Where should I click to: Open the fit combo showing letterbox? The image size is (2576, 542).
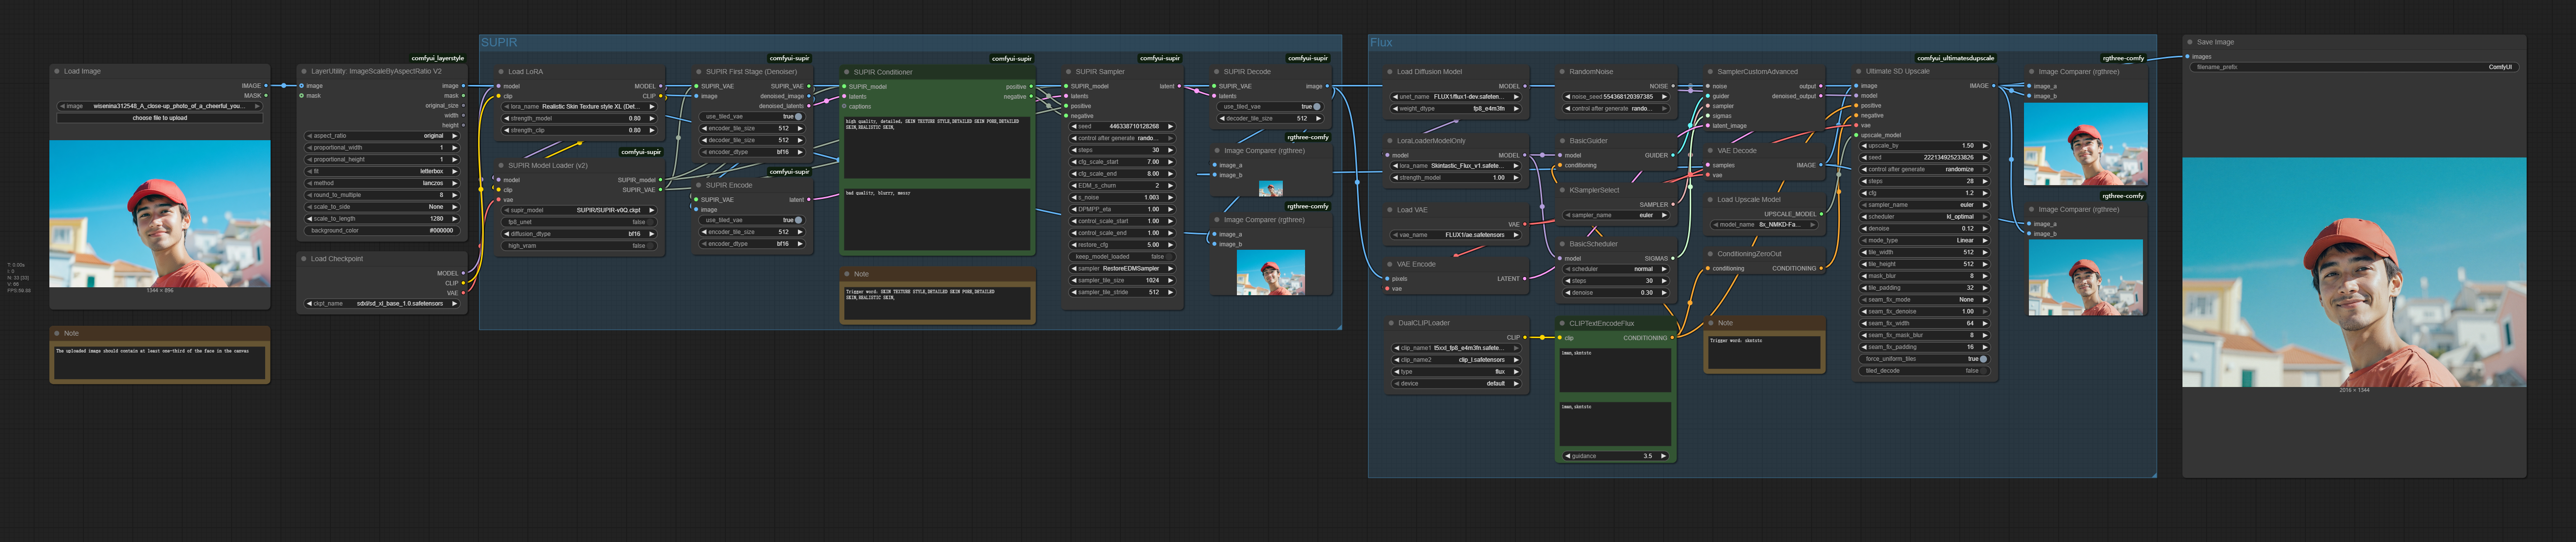[x=382, y=171]
